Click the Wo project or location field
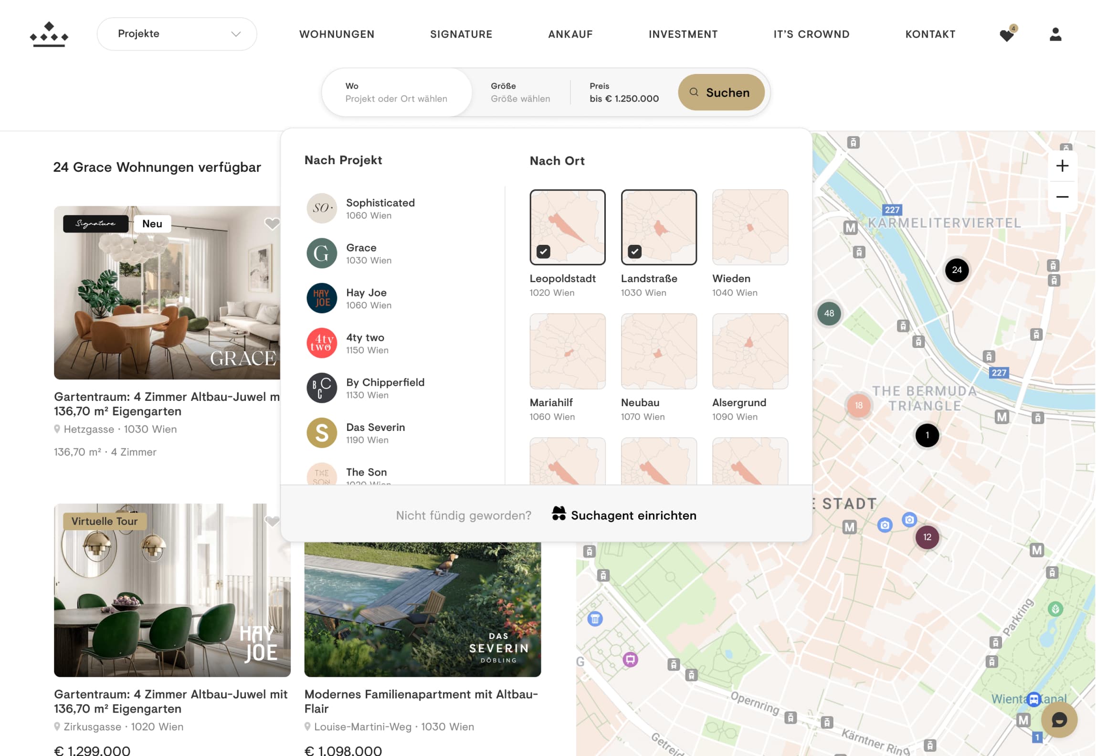The width and height of the screenshot is (1096, 756). tap(396, 93)
